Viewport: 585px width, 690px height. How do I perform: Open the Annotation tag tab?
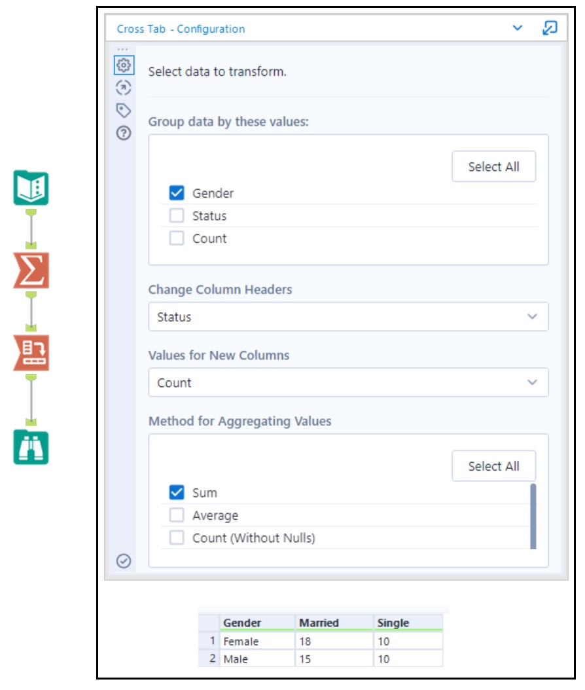tap(124, 111)
